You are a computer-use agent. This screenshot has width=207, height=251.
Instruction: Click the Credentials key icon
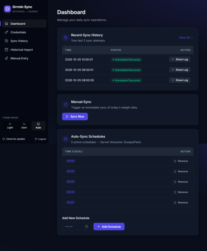click(6, 32)
